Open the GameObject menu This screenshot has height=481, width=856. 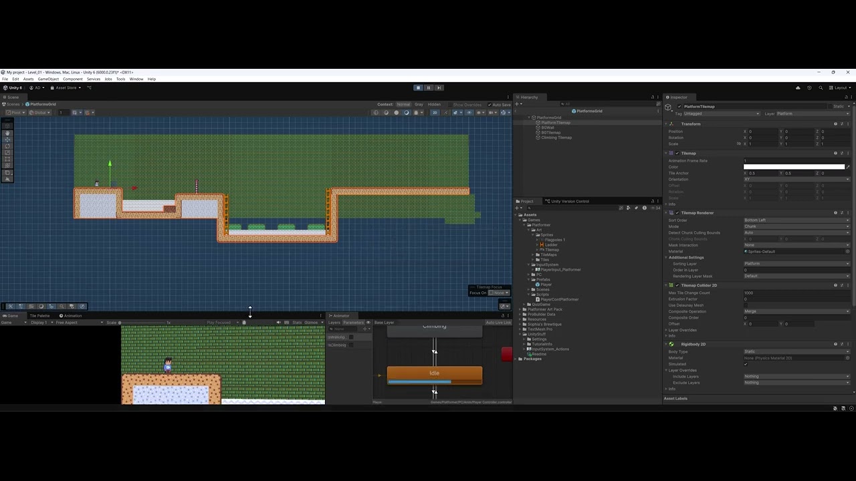[x=48, y=79]
